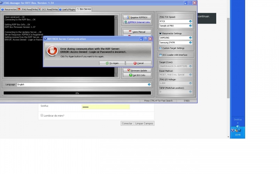
Task: Click the taskbar clock 10:45
Action: tap(238, 135)
